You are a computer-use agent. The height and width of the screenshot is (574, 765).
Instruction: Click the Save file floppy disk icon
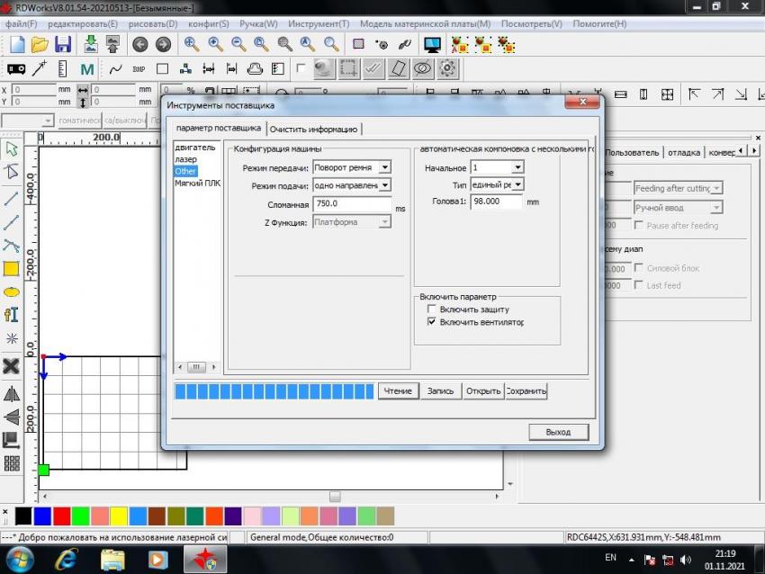tap(63, 43)
